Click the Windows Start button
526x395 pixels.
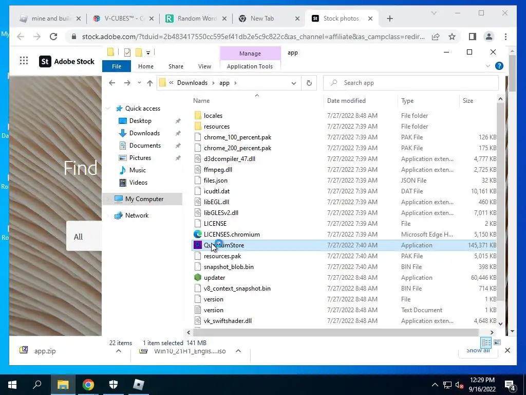click(12, 385)
